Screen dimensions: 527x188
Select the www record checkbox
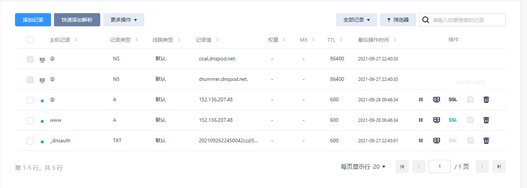tap(30, 120)
